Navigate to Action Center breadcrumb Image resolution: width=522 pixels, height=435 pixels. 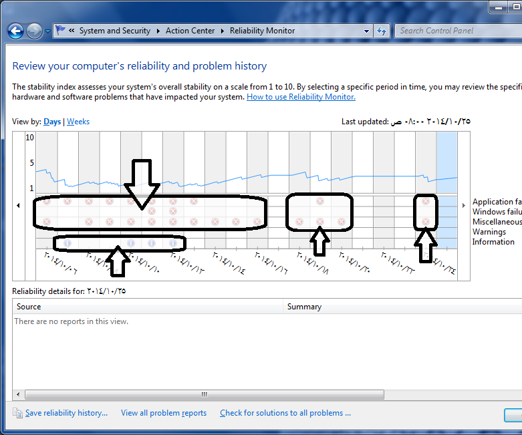pyautogui.click(x=190, y=31)
